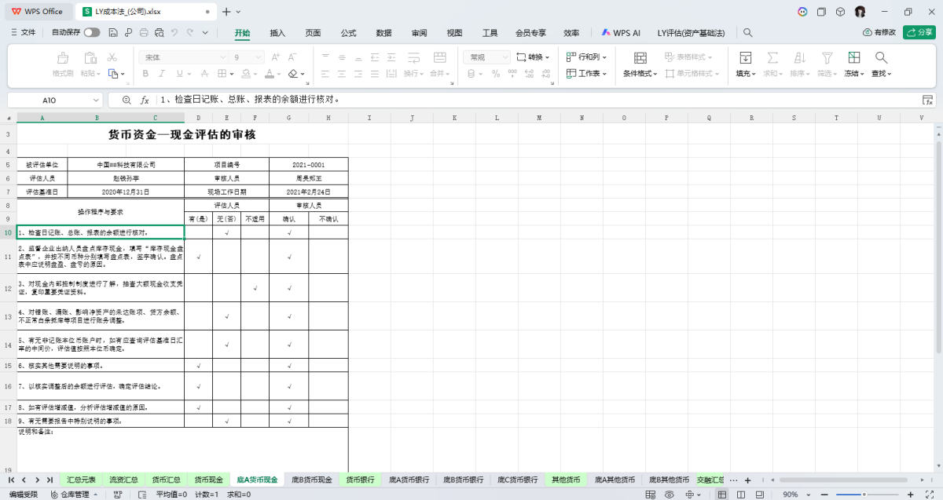The width and height of the screenshot is (943, 500).
Task: Open WPS AI from the ribbon
Action: coord(621,33)
